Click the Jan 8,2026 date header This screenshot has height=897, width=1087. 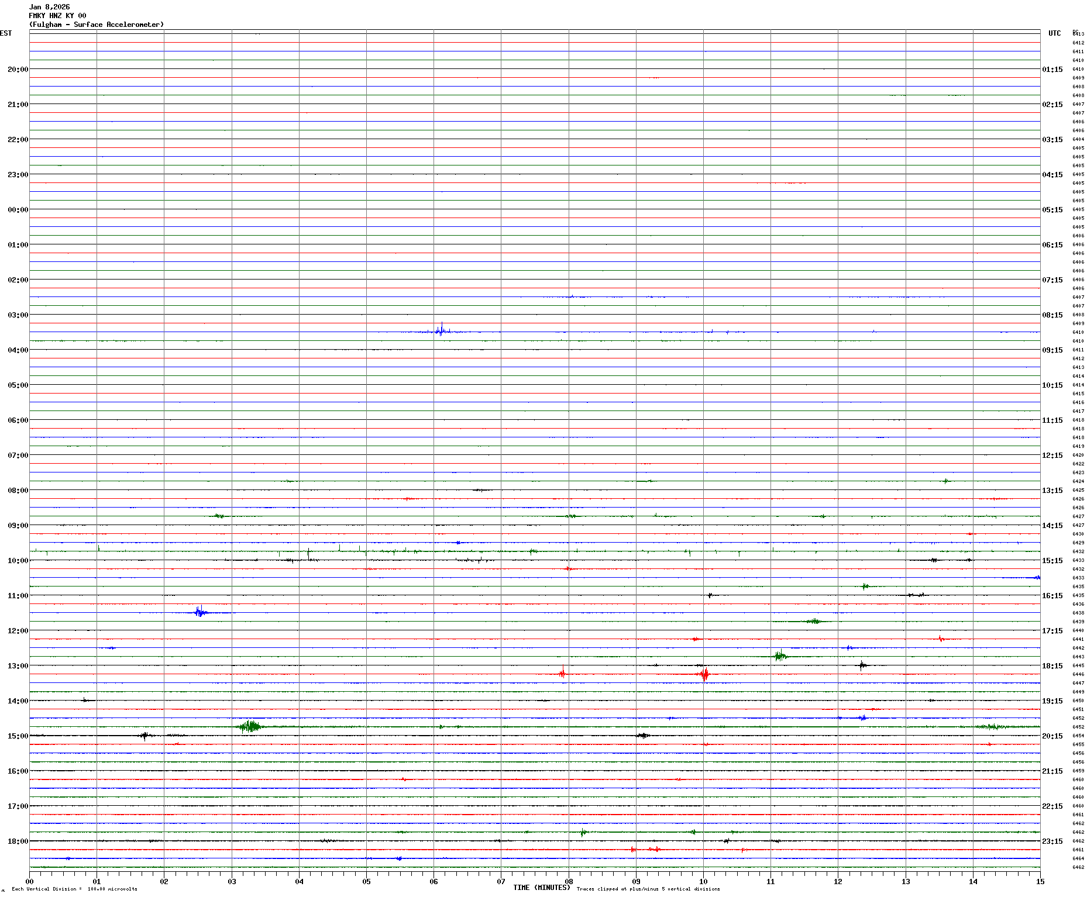point(49,7)
